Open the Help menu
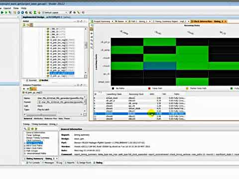Screen dimensions: 239x179 point(23,8)
